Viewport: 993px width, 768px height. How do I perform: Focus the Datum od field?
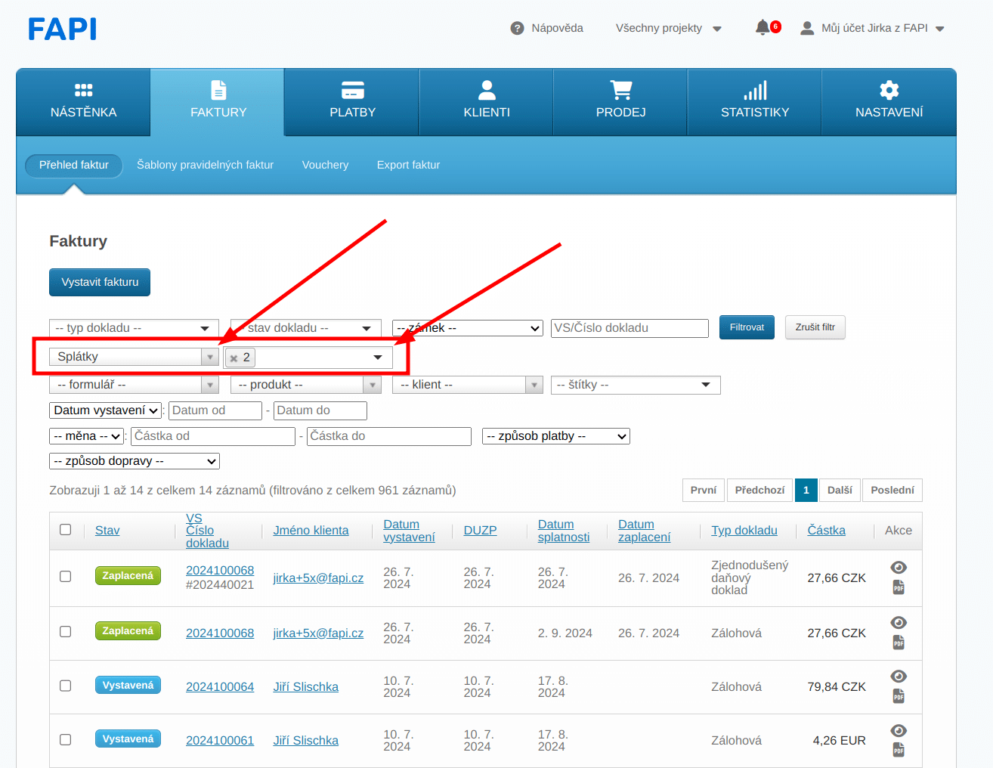[215, 410]
